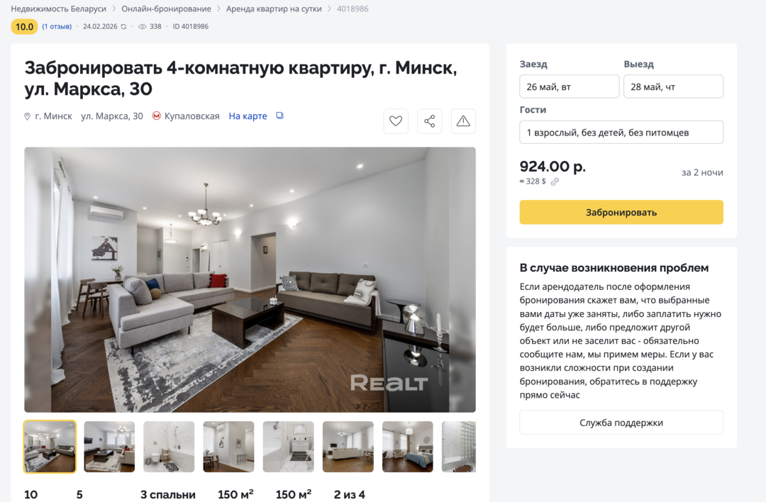Copy address using icon beside На карте
This screenshot has width=766, height=502.
click(x=279, y=116)
